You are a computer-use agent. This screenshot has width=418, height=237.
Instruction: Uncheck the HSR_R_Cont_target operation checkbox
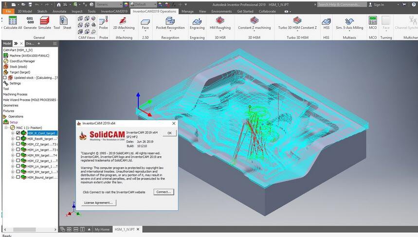[18, 133]
